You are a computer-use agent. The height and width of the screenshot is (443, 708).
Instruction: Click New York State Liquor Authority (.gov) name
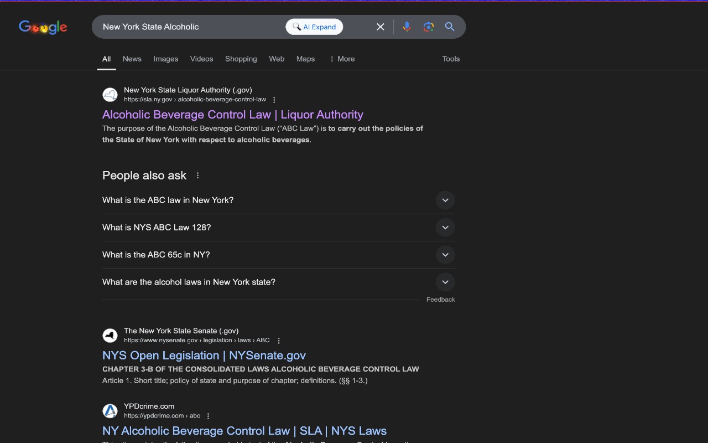[x=188, y=90]
